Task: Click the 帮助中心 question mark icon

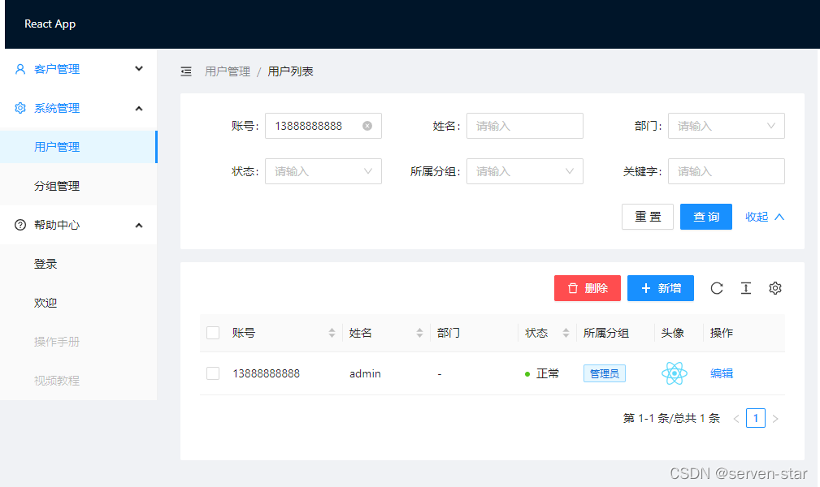Action: pyautogui.click(x=20, y=225)
